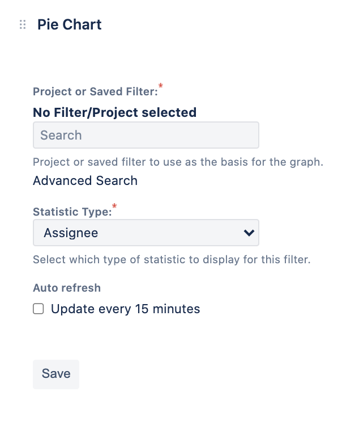Open the Advanced Search link
The width and height of the screenshot is (342, 421).
click(x=85, y=181)
